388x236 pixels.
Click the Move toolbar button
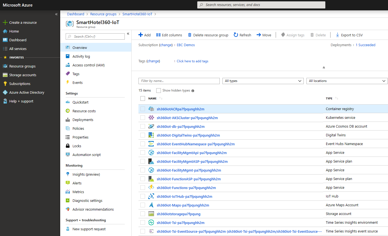[x=264, y=35]
